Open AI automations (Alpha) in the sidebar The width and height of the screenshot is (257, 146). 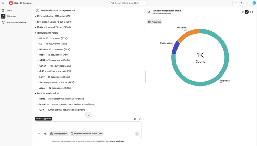[x=16, y=22]
